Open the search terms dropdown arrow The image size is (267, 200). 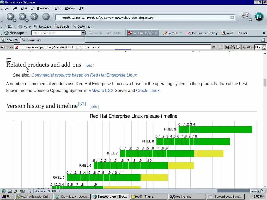pos(83,33)
